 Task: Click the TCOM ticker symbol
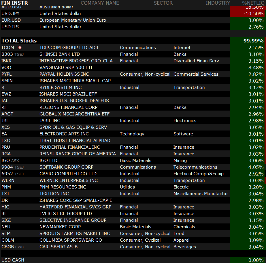(7, 48)
